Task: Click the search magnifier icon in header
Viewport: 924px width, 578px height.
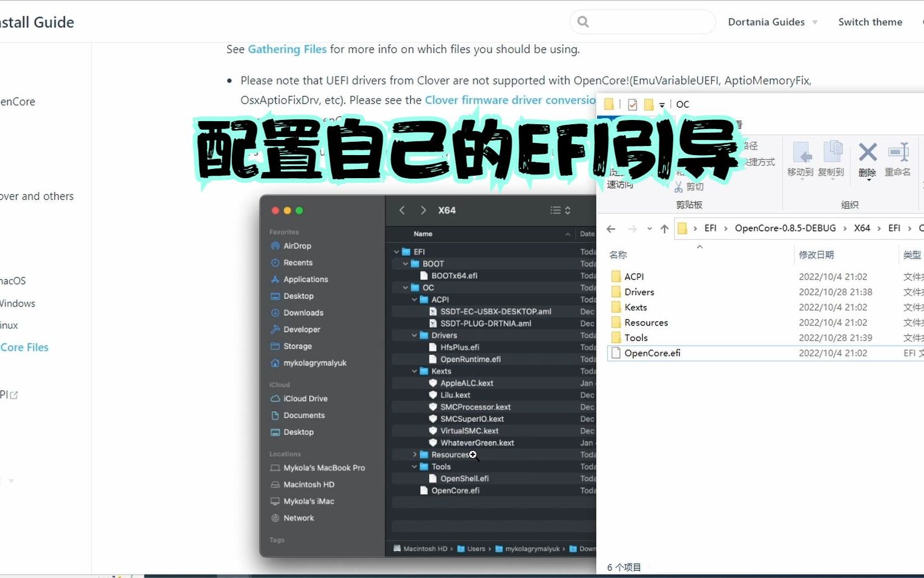Action: coord(583,22)
